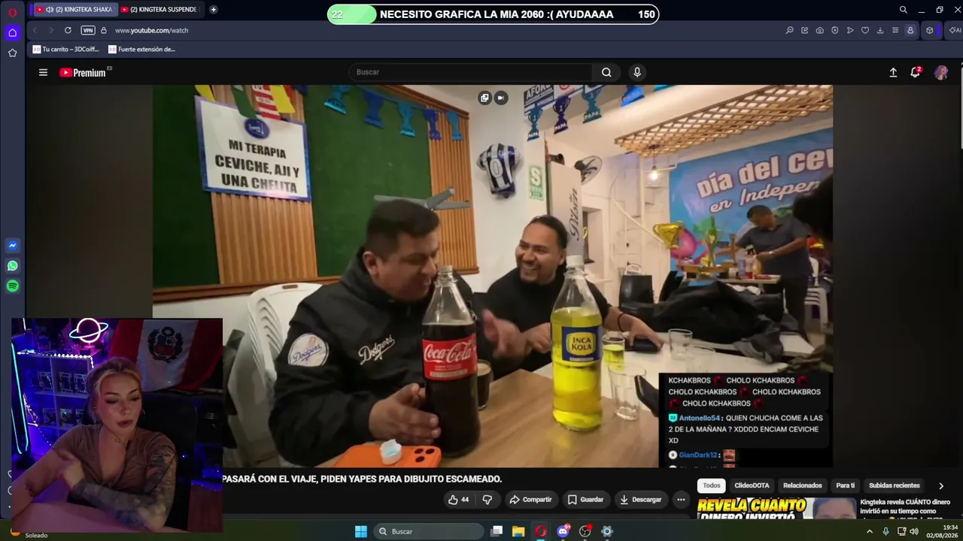The height and width of the screenshot is (541, 963).
Task: Open the Opera menu logo
Action: (12, 12)
